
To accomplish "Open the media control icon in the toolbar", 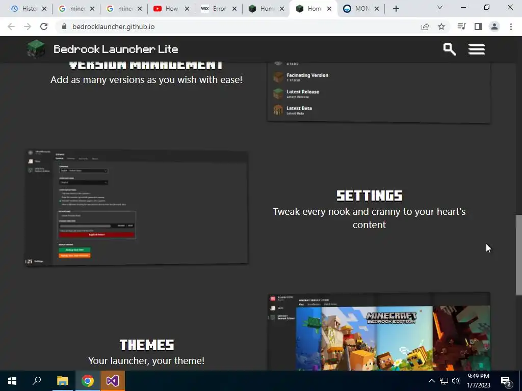I will 461,26.
